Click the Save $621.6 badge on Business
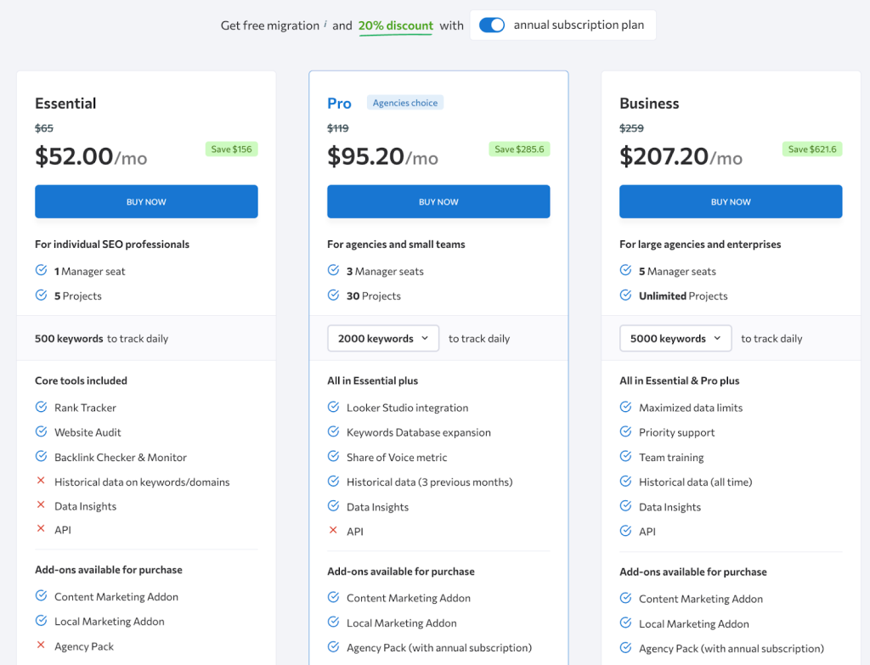The height and width of the screenshot is (665, 870). (812, 149)
